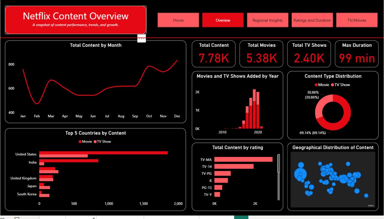Select the PG-13 bar in the rating chart
This screenshot has width=384, height=219.
coord(218,188)
